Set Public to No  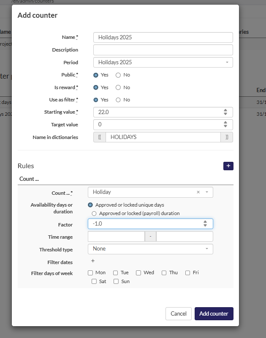coord(118,75)
